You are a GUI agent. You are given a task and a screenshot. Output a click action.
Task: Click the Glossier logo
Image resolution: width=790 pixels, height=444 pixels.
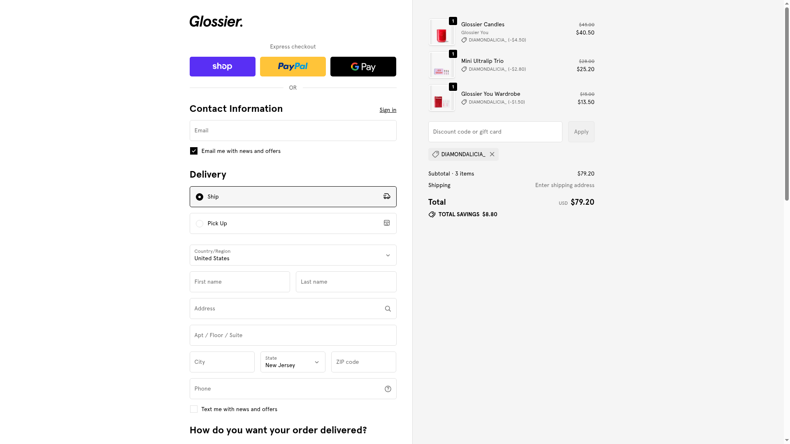(216, 21)
